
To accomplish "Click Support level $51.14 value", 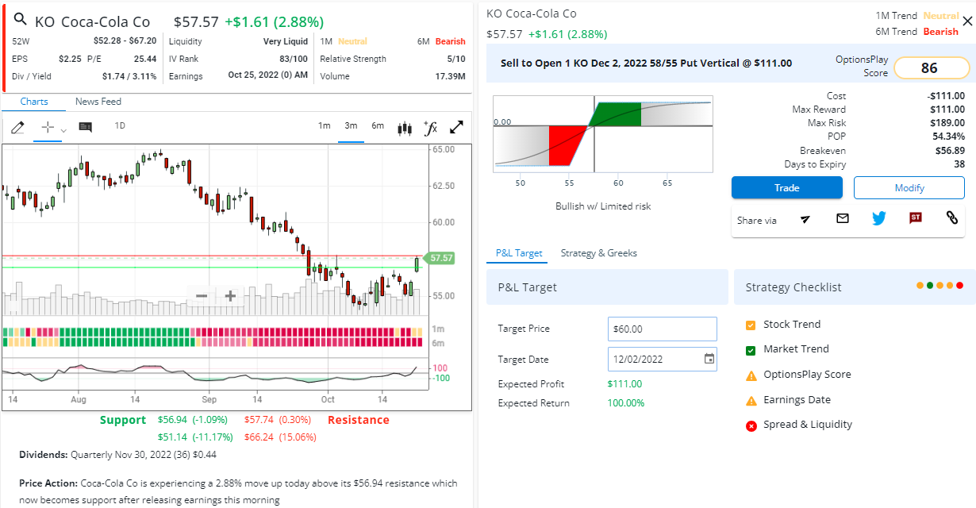I will point(172,437).
